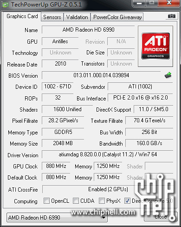Enable the OpenCL checkbox
The image size is (181, 227).
click(46, 201)
